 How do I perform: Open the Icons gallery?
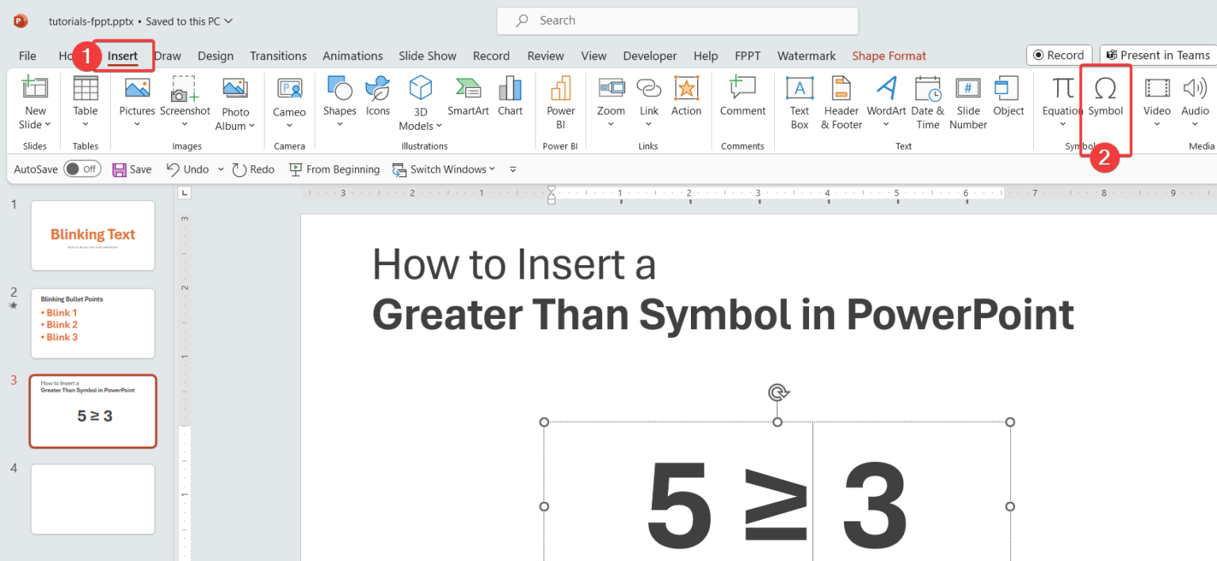[x=377, y=98]
